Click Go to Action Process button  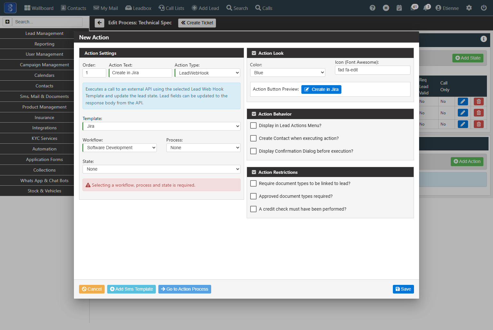click(185, 289)
